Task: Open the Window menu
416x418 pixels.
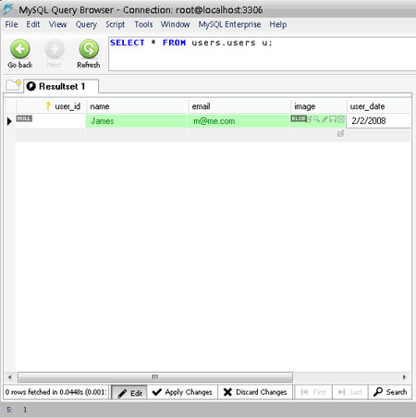Action: pyautogui.click(x=175, y=24)
